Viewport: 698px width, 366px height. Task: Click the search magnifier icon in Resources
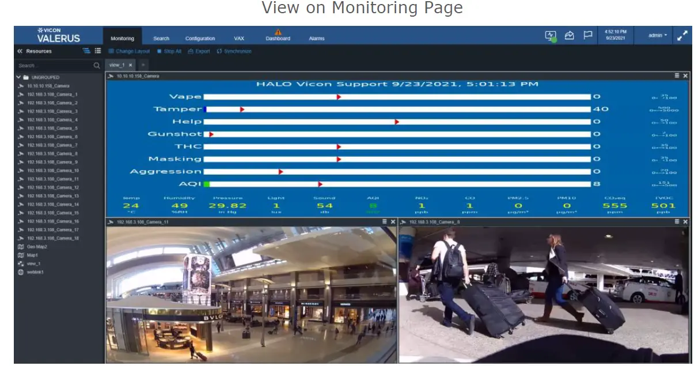(x=97, y=66)
